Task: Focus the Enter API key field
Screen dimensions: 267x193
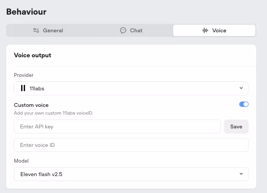Action: [x=117, y=126]
